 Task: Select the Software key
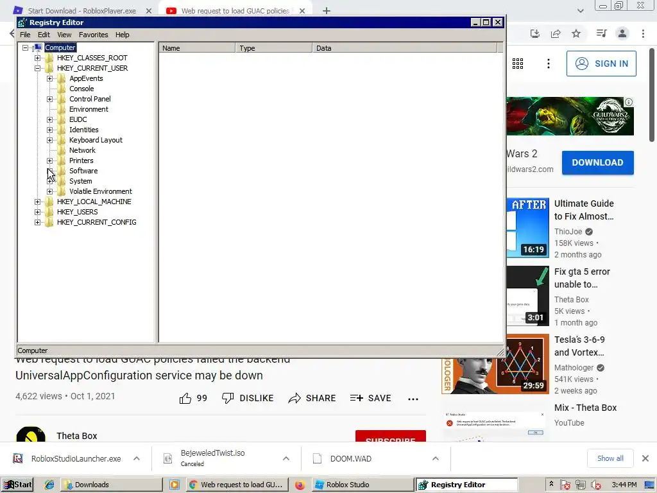click(x=83, y=171)
